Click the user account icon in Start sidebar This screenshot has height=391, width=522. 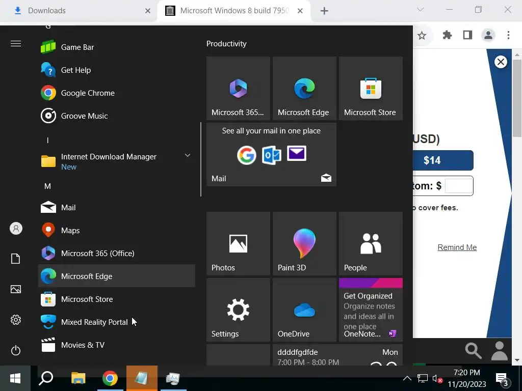16,229
